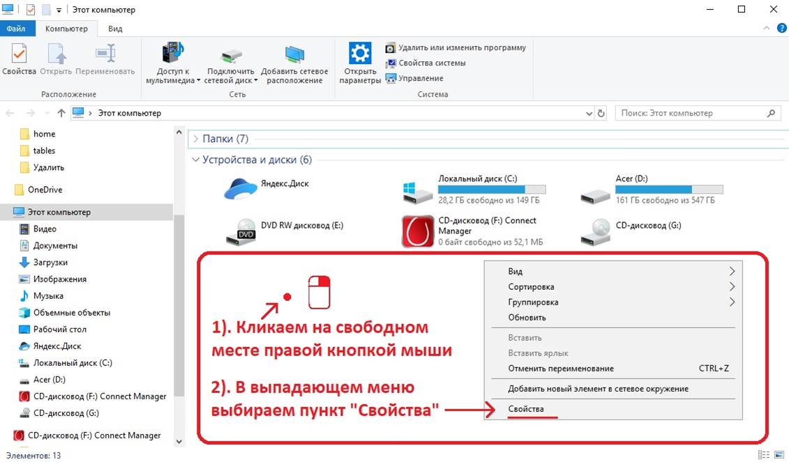This screenshot has width=789, height=462.
Task: Choose Отменить переименование in context menu
Action: coord(613,369)
